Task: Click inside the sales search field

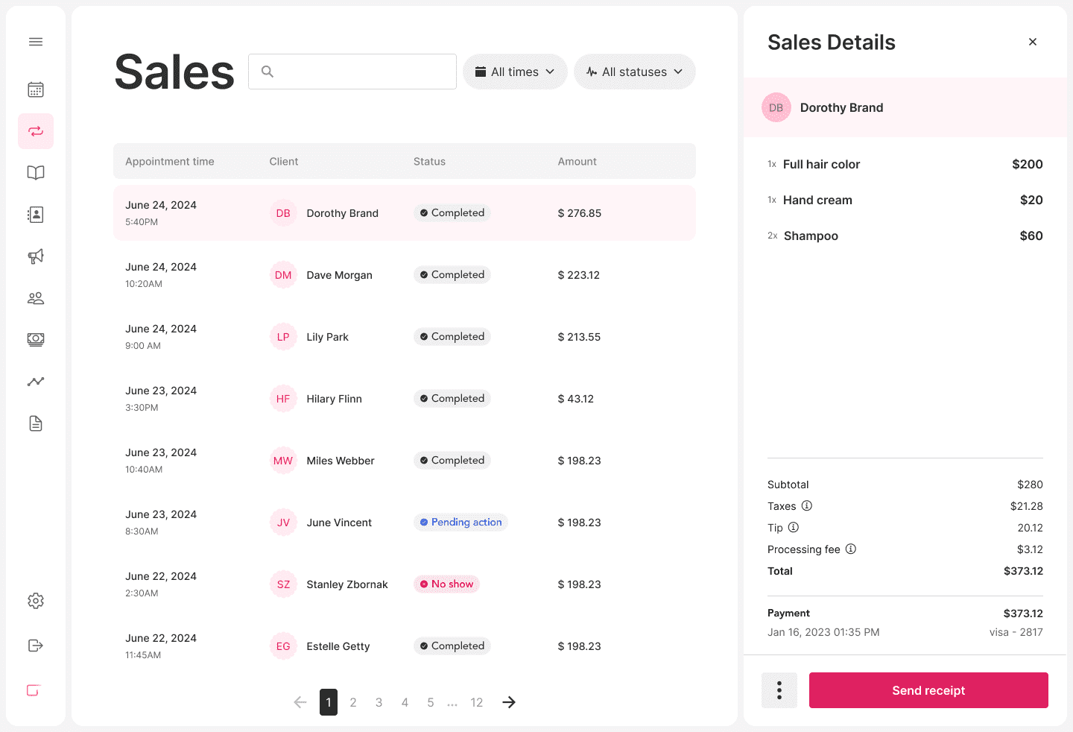Action: coord(352,72)
